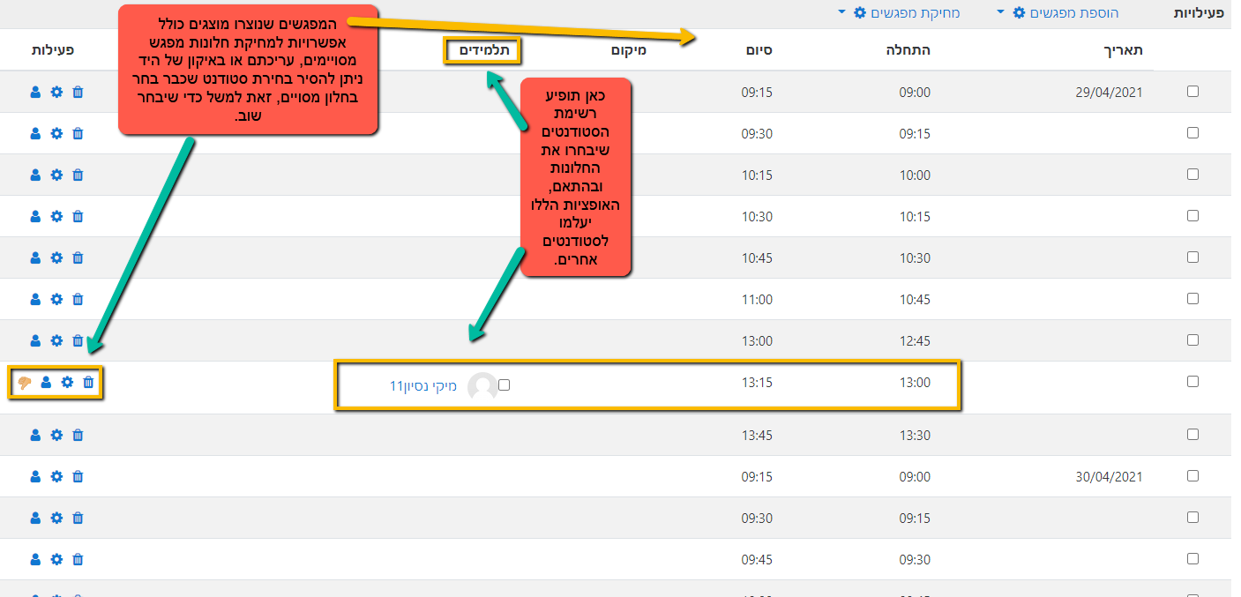
Task: Click the thumbs-down icon on the 13:00 row
Action: [24, 383]
